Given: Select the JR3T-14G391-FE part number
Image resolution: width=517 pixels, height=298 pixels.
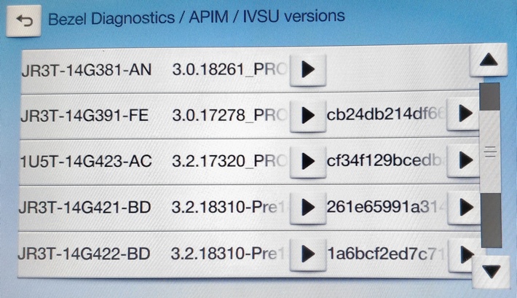Looking at the screenshot, I should [x=84, y=115].
